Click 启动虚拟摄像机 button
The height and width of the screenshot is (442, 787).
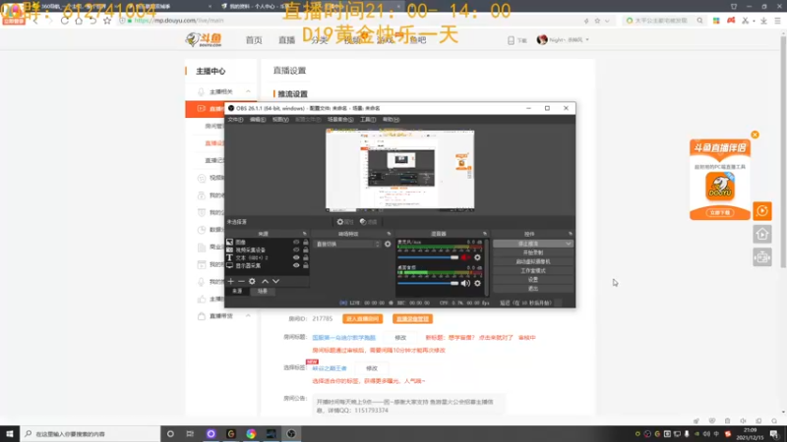[x=533, y=261]
